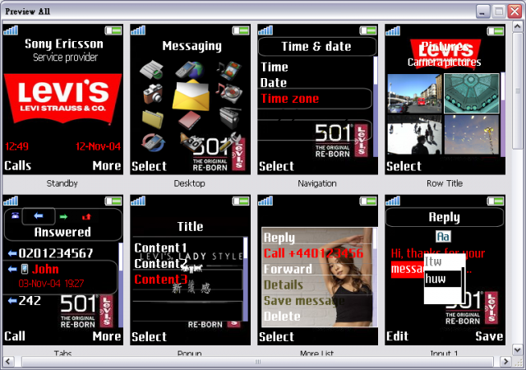Click battery icon in Navigation preview
The height and width of the screenshot is (370, 526).
(x=368, y=31)
